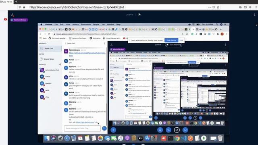Screen dimensions: 258x145
Task: Click the recording indicator beside prabhat
Action: pos(139,14)
